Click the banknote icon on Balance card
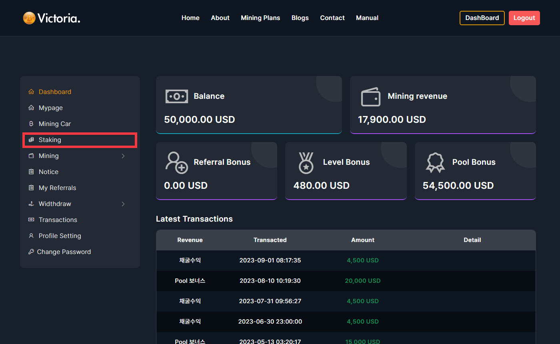 click(x=176, y=96)
